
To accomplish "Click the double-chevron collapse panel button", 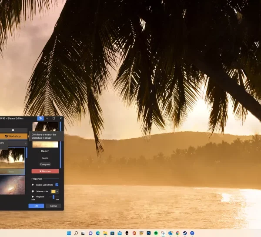I will [40, 118].
